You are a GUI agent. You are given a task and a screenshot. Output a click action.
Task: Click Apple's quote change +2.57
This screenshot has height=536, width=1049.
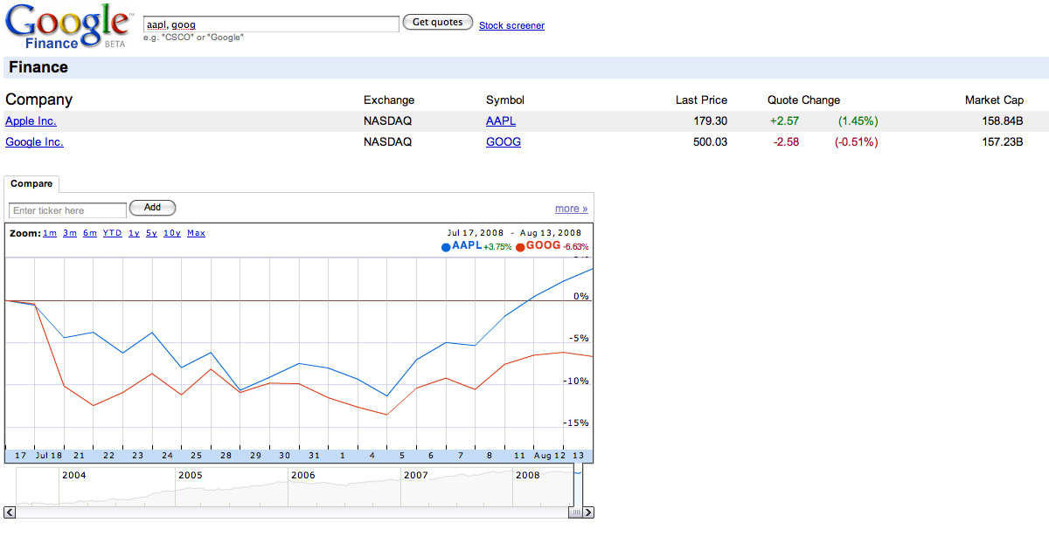784,121
